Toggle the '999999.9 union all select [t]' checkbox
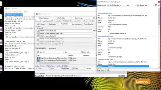Screen dimensions: 161x90 38,31
